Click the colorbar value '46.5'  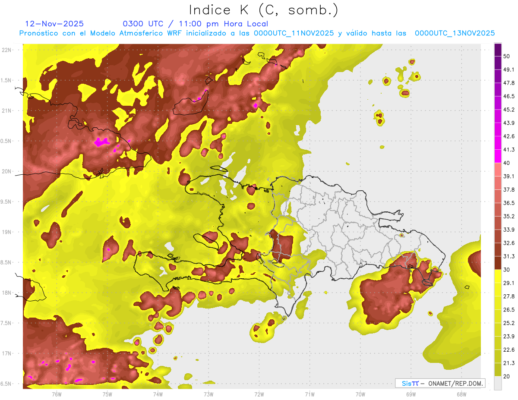pos(509,96)
